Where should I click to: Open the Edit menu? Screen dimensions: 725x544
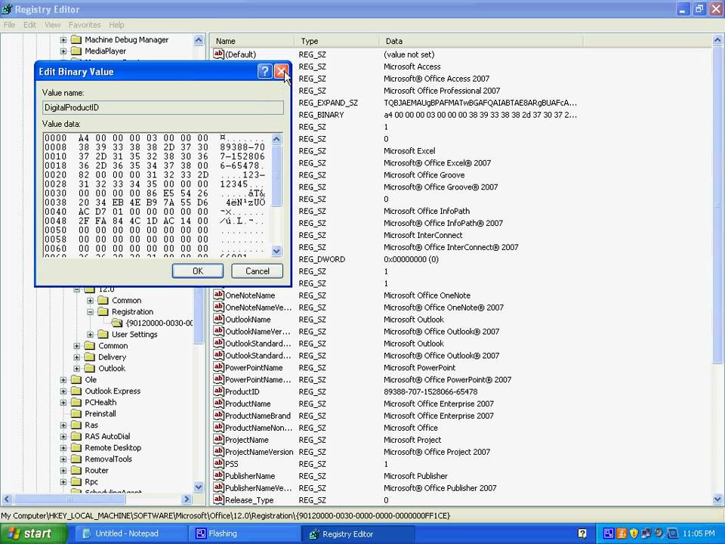point(29,25)
